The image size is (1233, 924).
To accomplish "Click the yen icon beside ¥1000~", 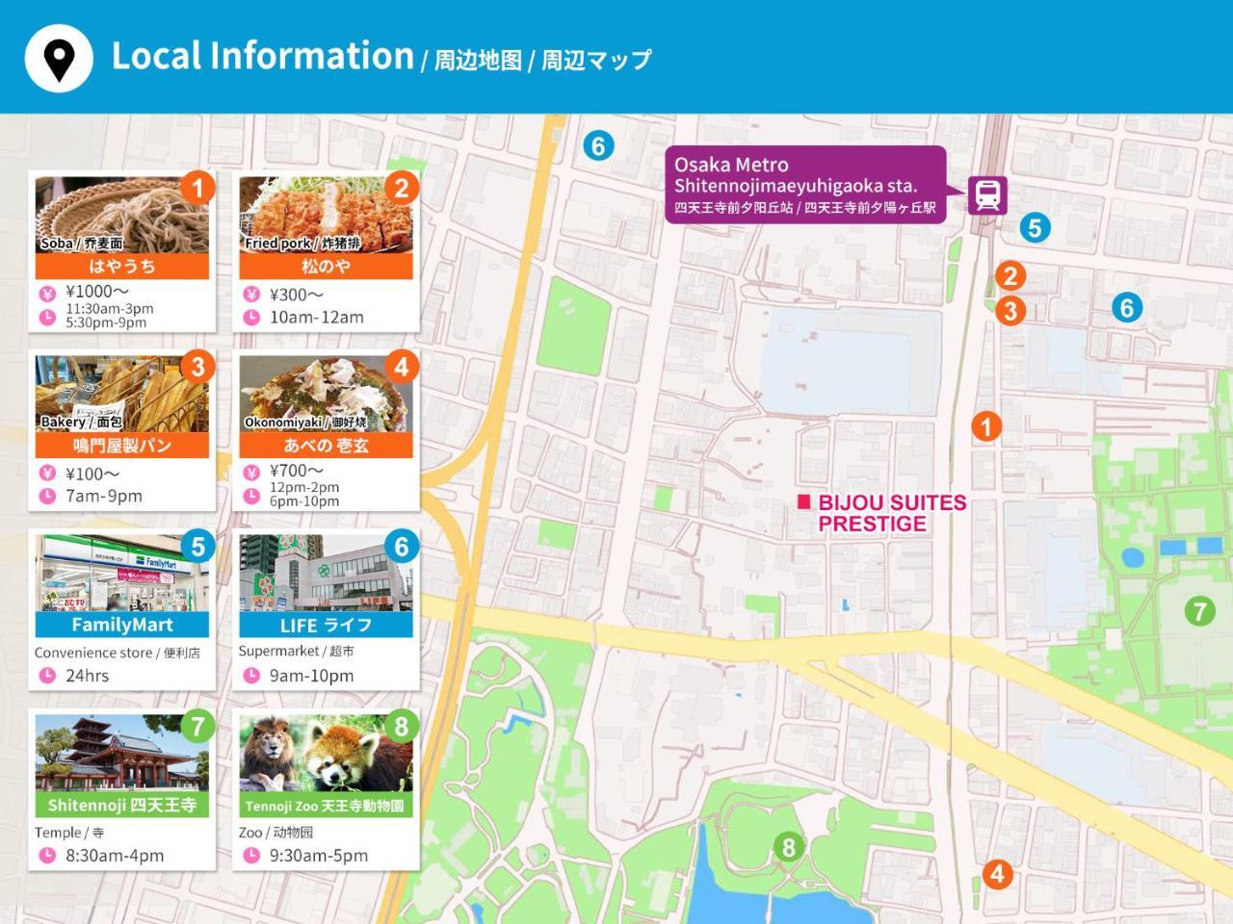I will pos(47,294).
